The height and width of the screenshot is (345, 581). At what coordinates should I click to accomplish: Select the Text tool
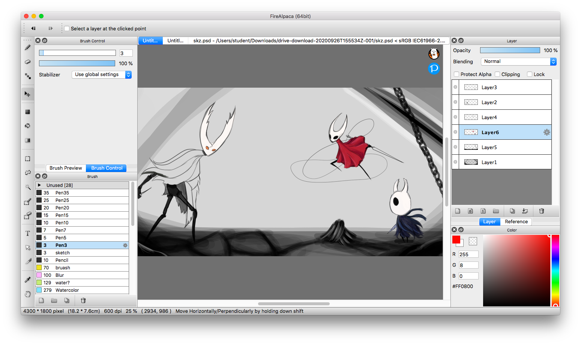(x=27, y=233)
